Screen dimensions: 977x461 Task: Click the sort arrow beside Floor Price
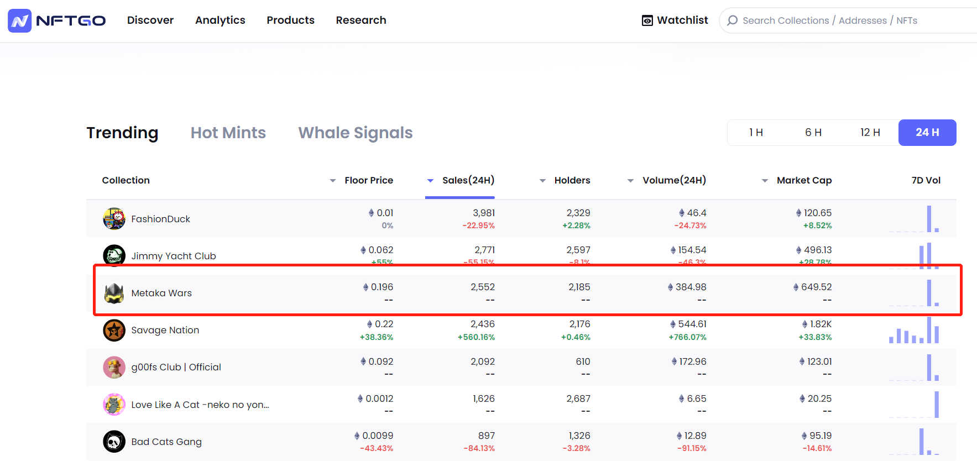pyautogui.click(x=333, y=181)
